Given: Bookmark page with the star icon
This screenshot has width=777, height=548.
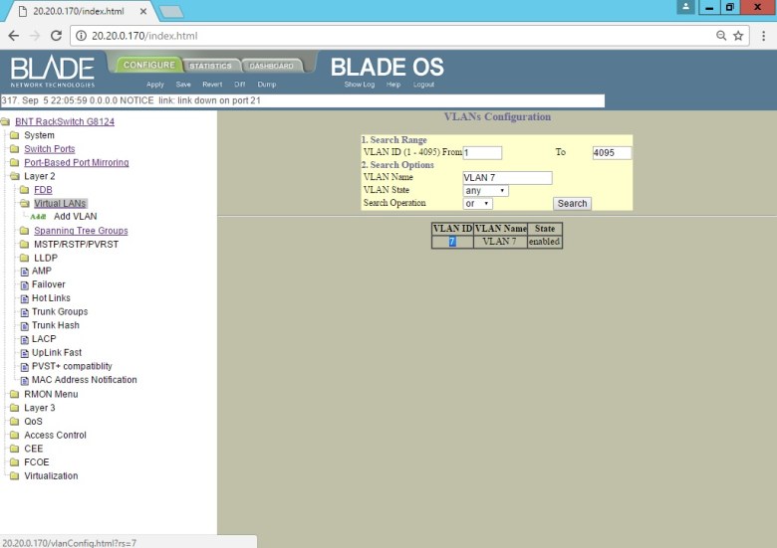Looking at the screenshot, I should coord(738,36).
